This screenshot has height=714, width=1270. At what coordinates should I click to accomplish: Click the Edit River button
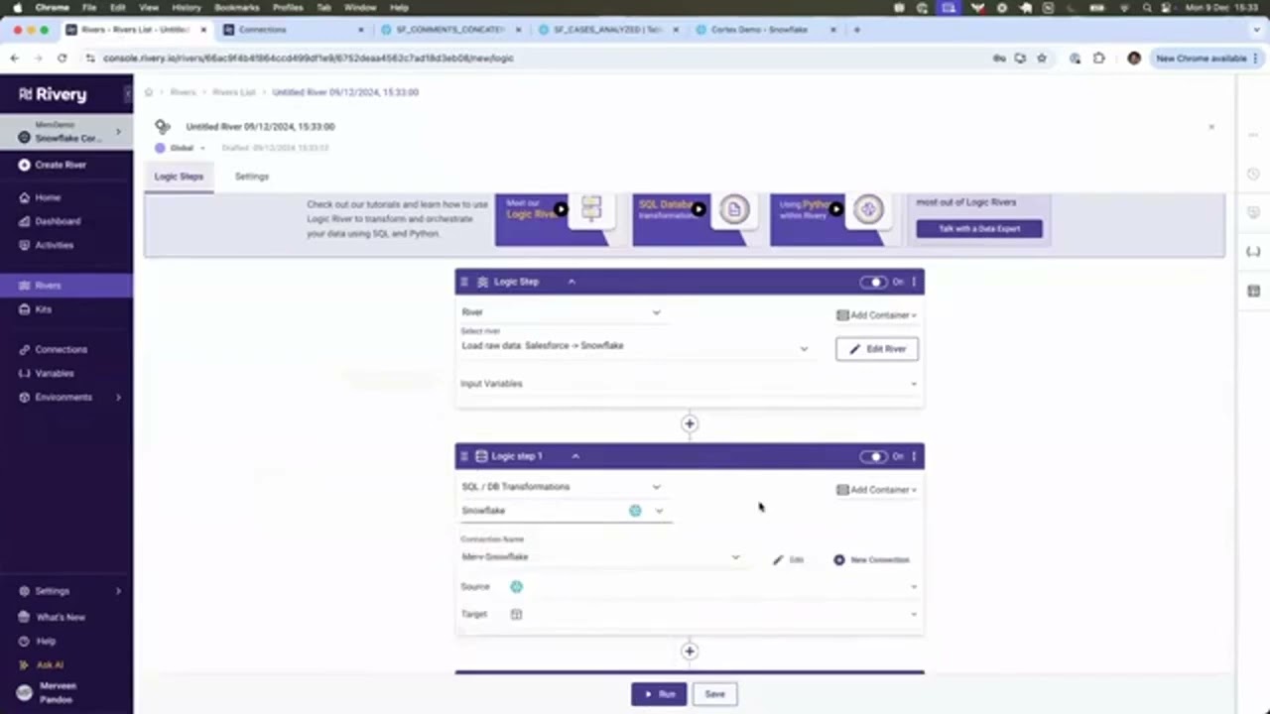pyautogui.click(x=877, y=349)
